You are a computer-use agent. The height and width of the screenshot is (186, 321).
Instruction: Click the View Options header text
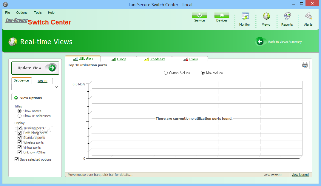31,98
